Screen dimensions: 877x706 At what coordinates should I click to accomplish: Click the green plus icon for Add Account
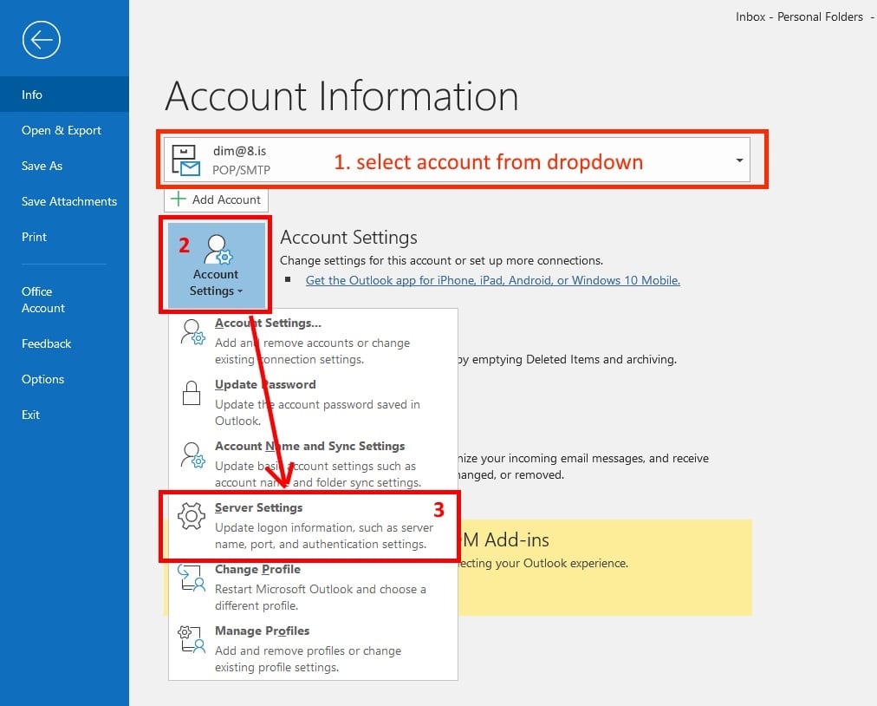178,199
